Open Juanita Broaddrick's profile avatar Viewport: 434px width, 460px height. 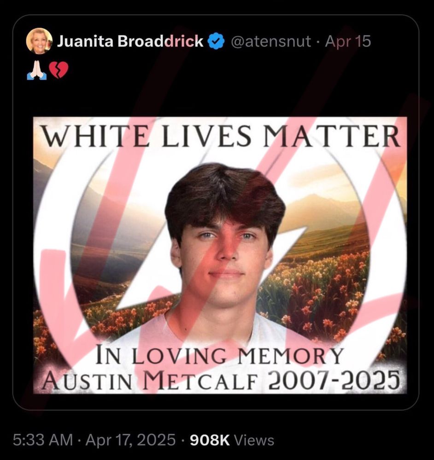coord(39,41)
